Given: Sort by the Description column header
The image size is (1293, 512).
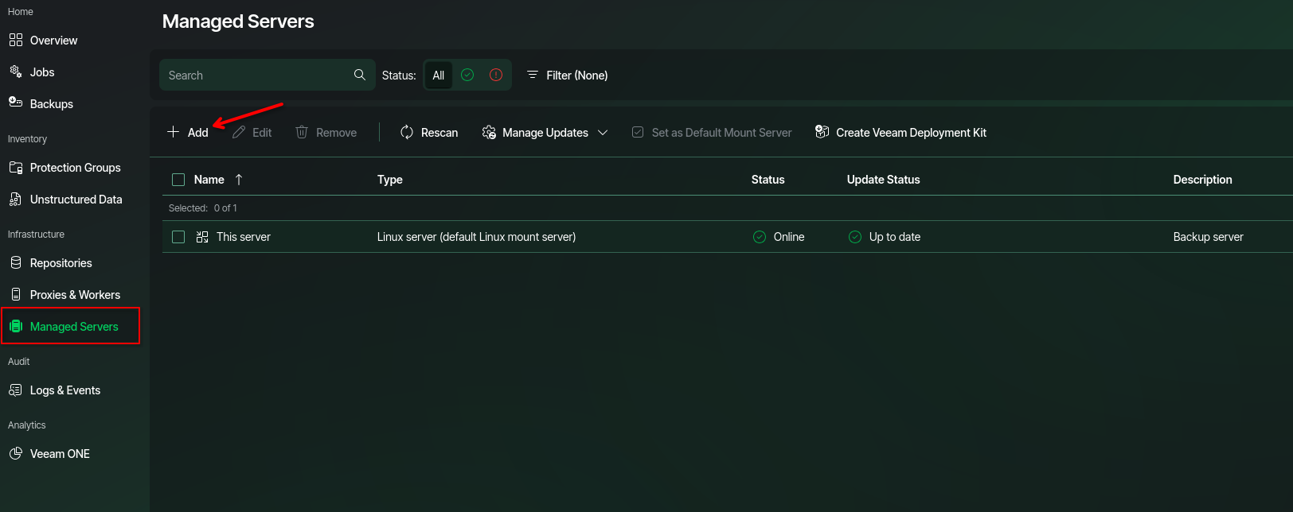Looking at the screenshot, I should [1203, 180].
